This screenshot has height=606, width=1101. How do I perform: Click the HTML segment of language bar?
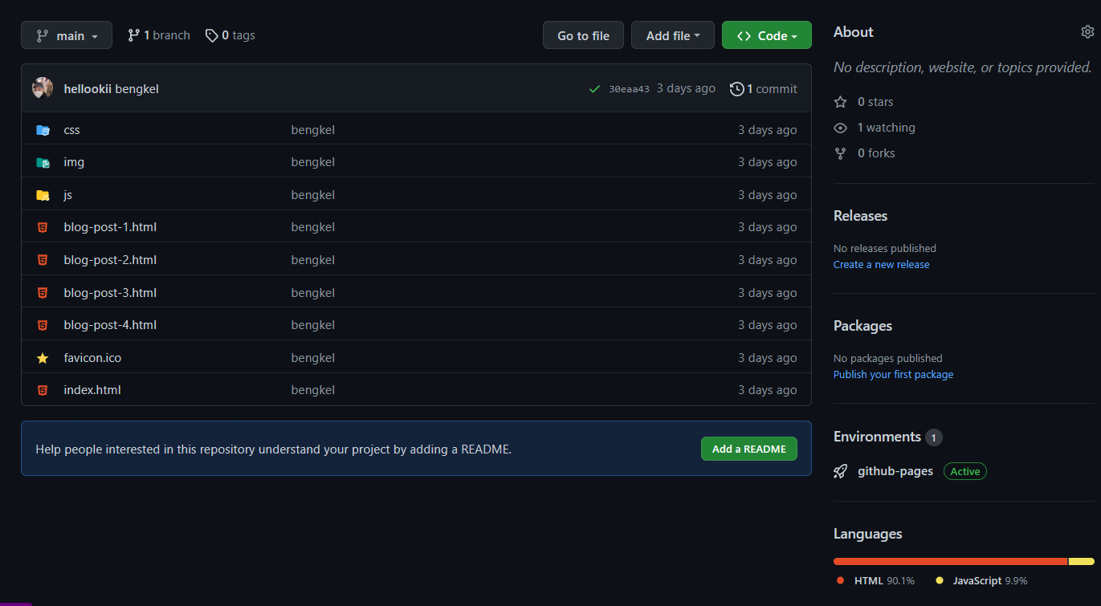951,562
